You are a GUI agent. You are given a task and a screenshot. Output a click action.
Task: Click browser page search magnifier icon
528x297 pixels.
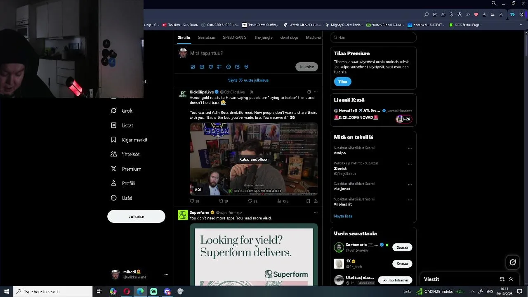point(427,14)
